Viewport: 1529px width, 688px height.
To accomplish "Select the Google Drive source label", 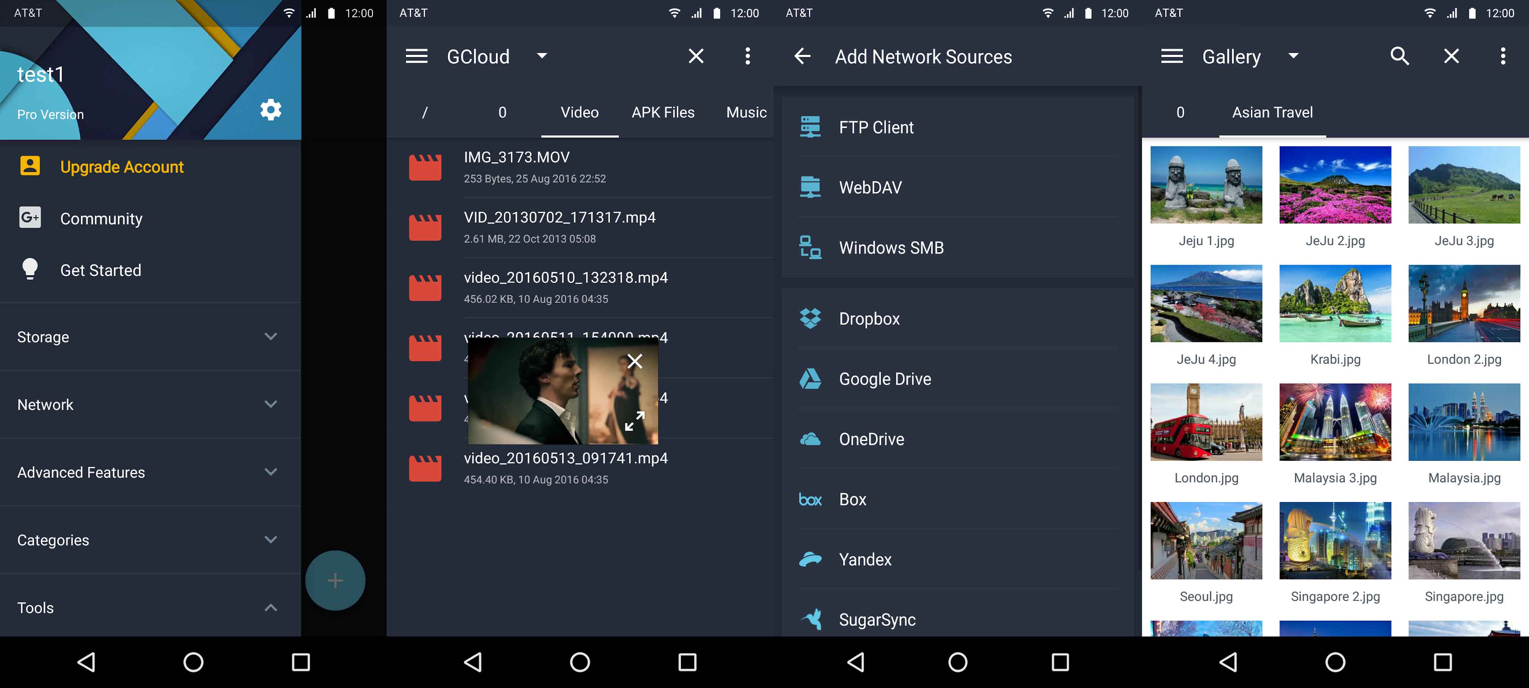I will (884, 379).
